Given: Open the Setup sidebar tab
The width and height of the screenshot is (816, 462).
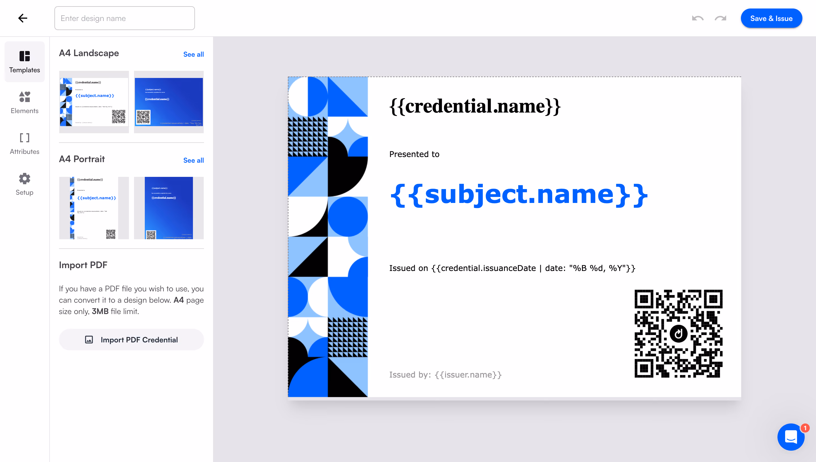Looking at the screenshot, I should tap(25, 184).
